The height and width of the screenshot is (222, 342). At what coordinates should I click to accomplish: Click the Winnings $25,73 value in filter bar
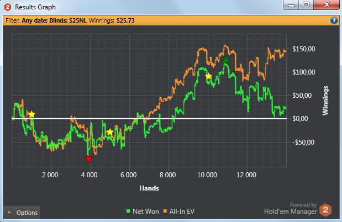pos(125,21)
